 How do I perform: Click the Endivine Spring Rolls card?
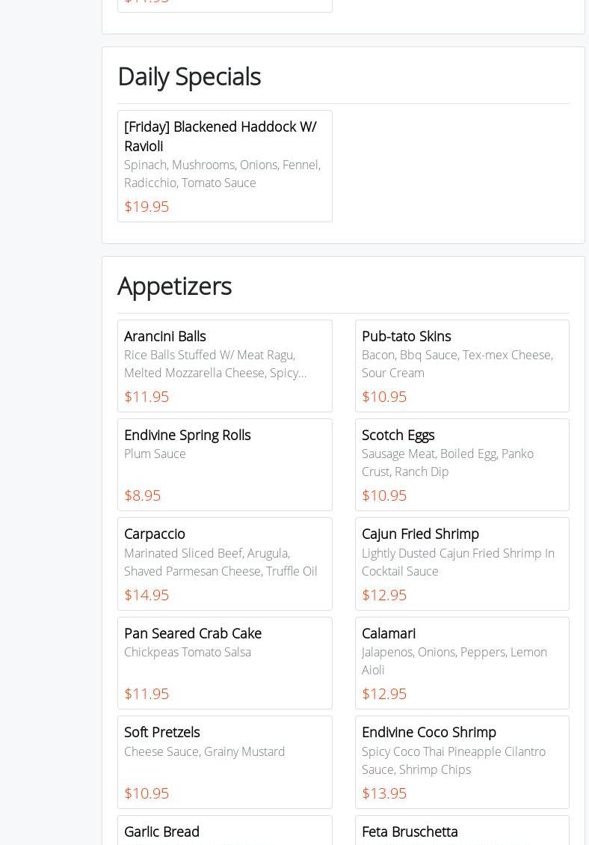point(224,464)
